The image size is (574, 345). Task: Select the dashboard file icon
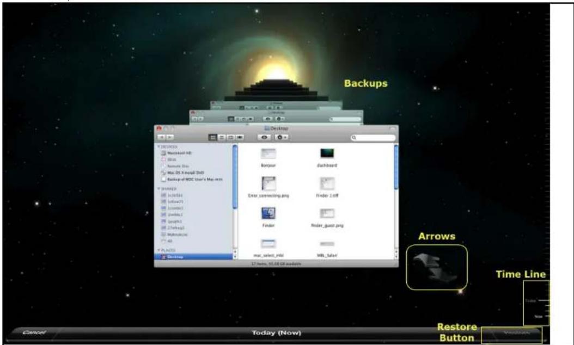pos(327,153)
